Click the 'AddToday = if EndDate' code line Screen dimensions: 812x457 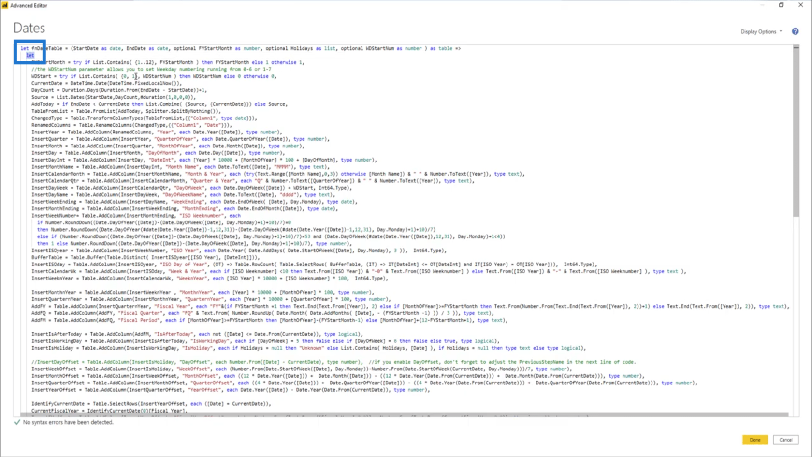159,104
